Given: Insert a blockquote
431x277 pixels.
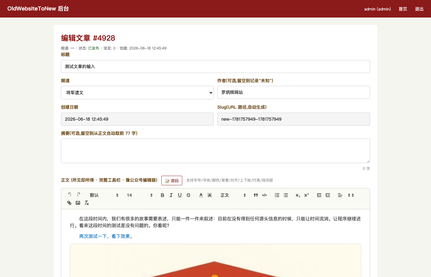Looking at the screenshot, I should (x=256, y=195).
